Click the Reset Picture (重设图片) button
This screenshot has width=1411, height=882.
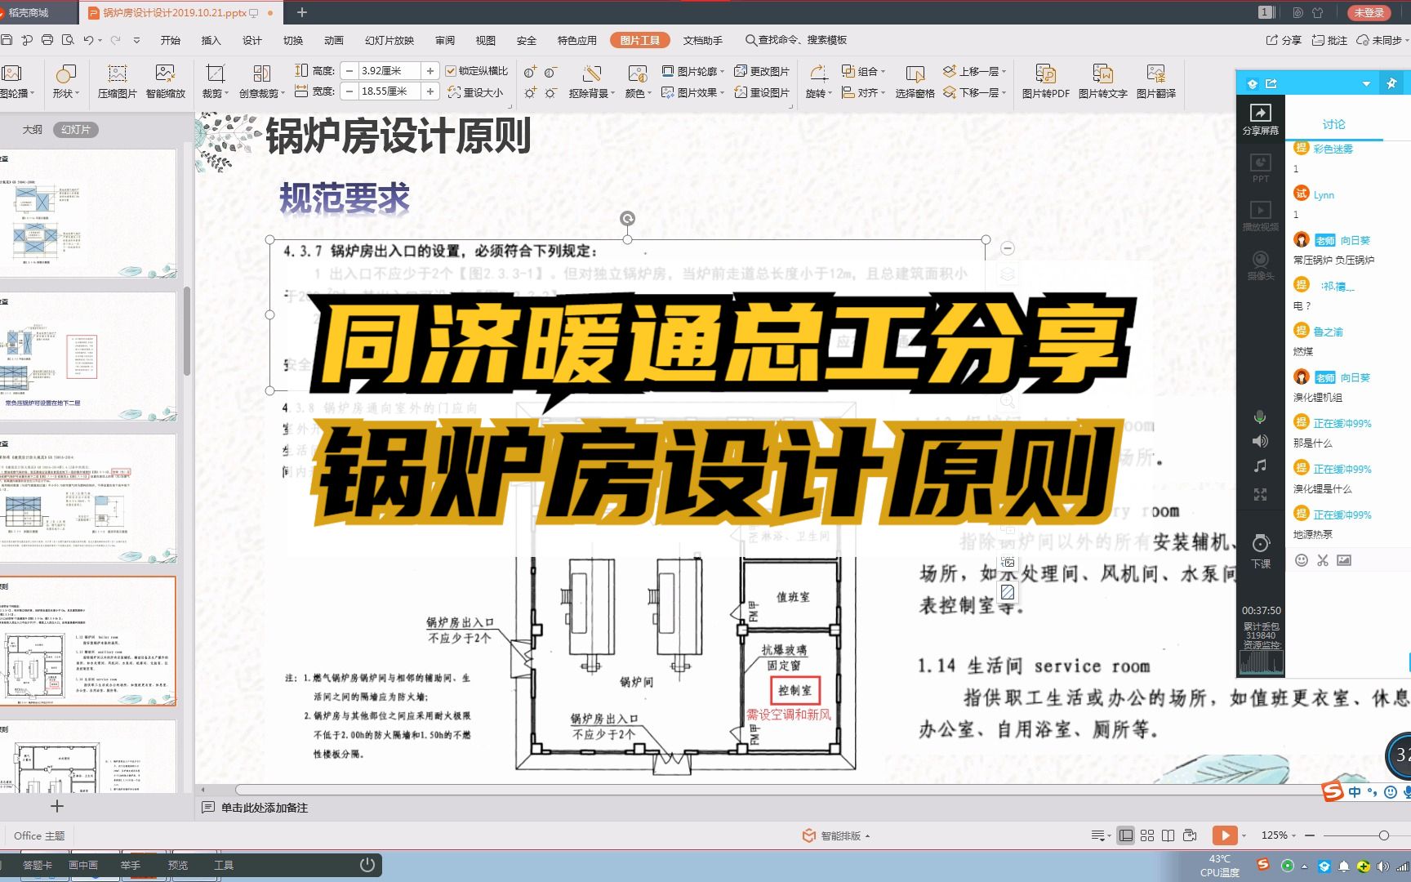click(762, 92)
